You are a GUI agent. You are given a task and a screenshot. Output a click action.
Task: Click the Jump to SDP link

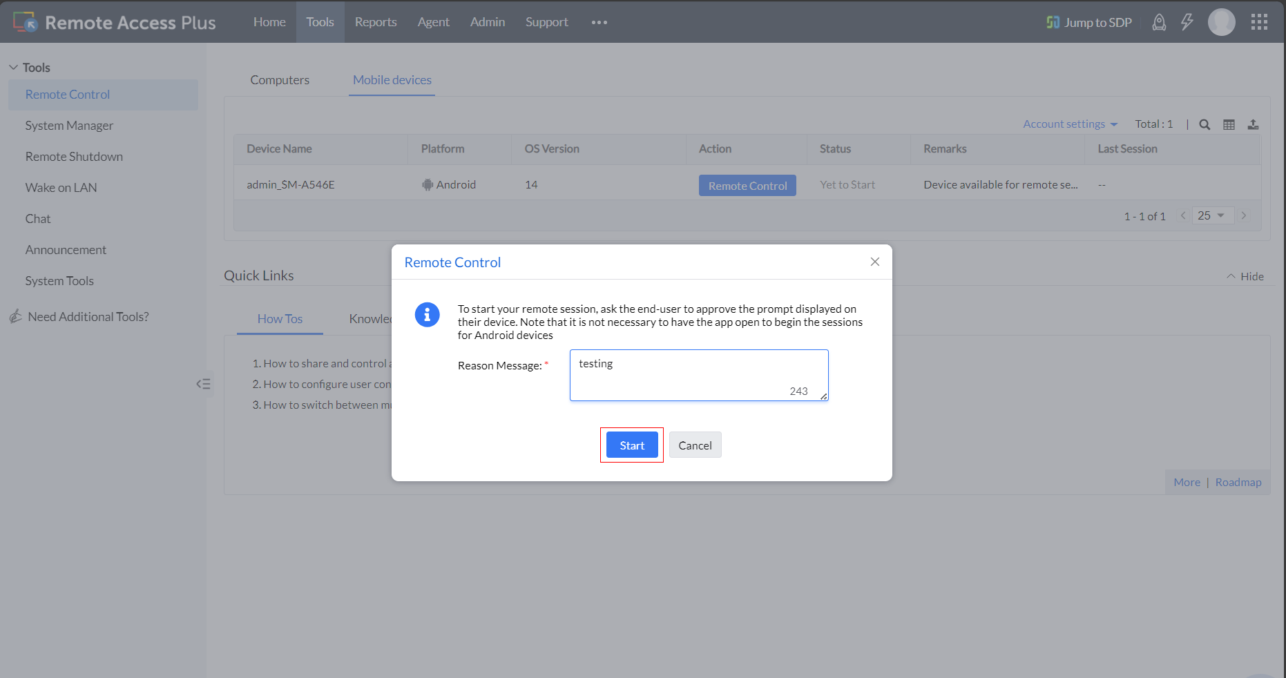pyautogui.click(x=1089, y=22)
